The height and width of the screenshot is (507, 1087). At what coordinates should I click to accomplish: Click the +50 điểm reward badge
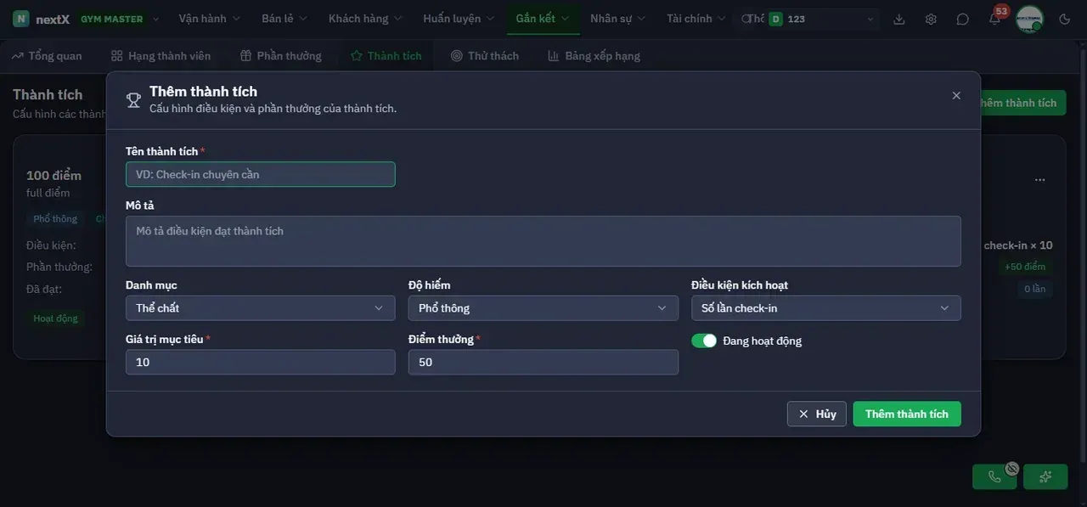click(1025, 267)
